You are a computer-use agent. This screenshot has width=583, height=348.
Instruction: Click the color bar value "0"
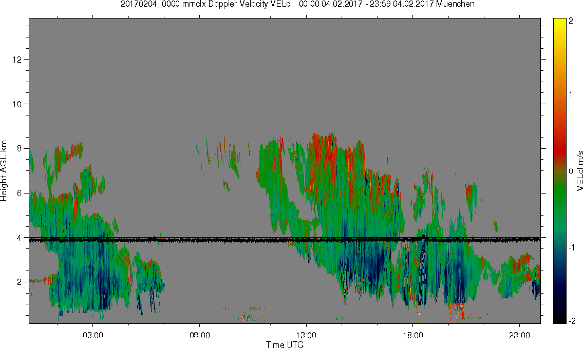click(571, 171)
